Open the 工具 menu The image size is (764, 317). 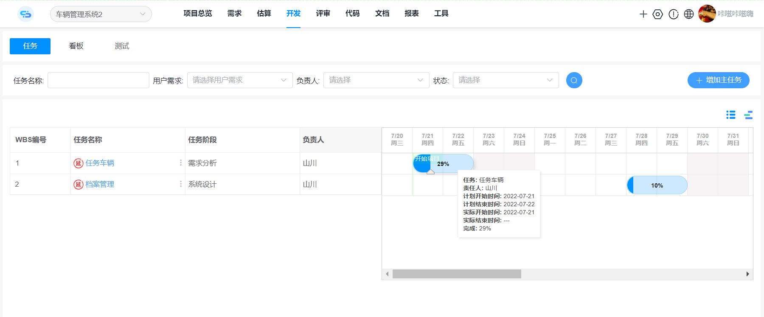coord(441,14)
